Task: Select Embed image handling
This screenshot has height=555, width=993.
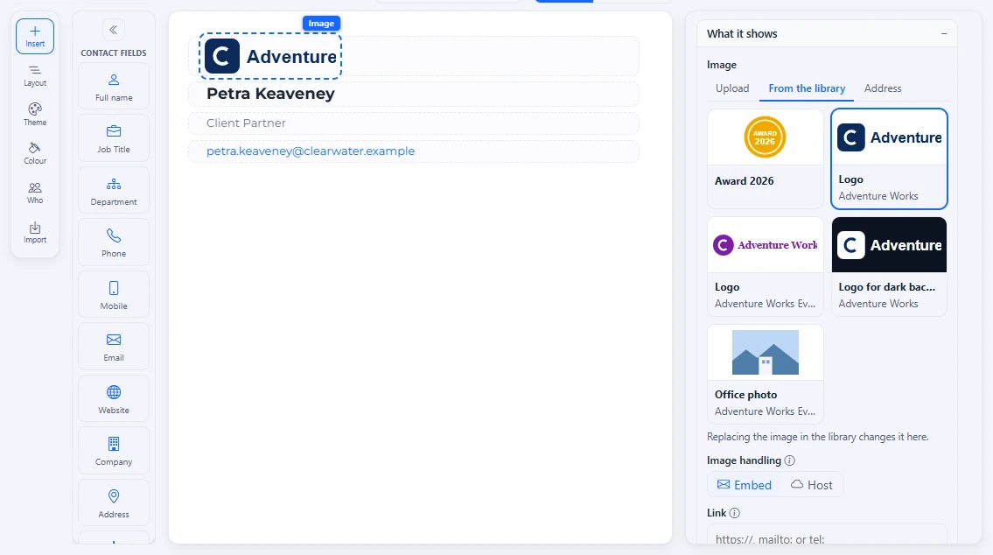Action: click(x=745, y=485)
